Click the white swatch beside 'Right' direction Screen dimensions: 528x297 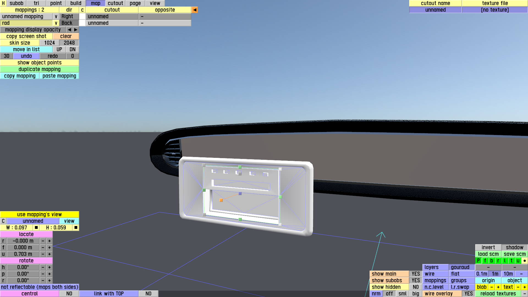pyautogui.click(x=82, y=16)
